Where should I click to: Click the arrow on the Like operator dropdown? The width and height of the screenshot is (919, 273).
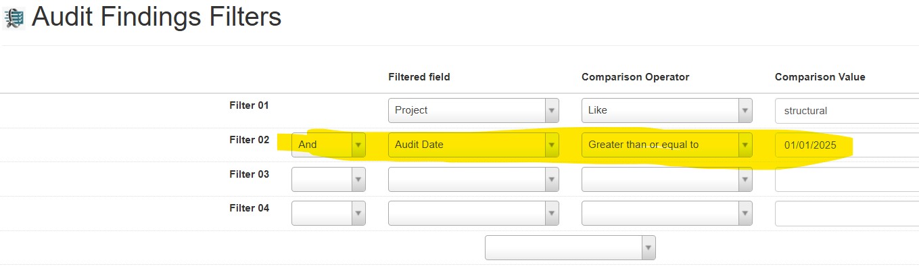[x=745, y=110]
